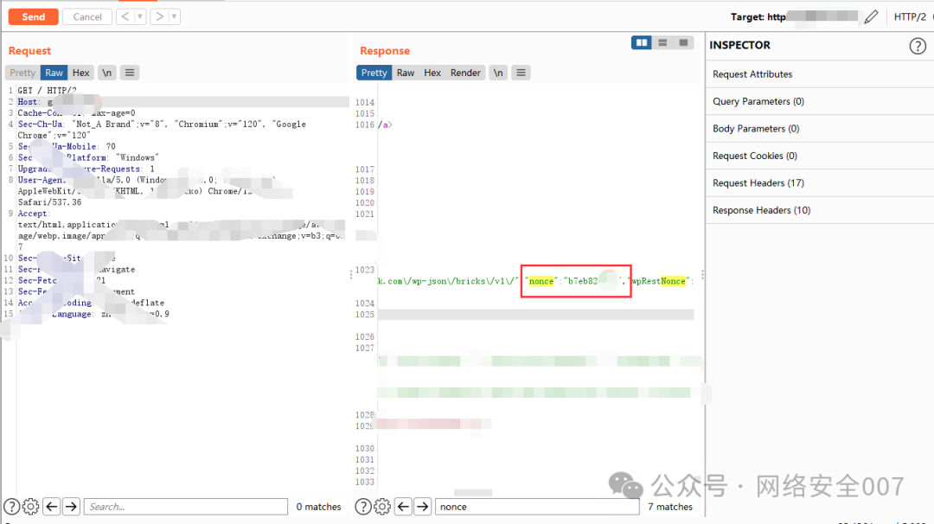The height and width of the screenshot is (524, 934).
Task: Click the Cache-Control max-age=0 header line
Action: click(x=76, y=113)
